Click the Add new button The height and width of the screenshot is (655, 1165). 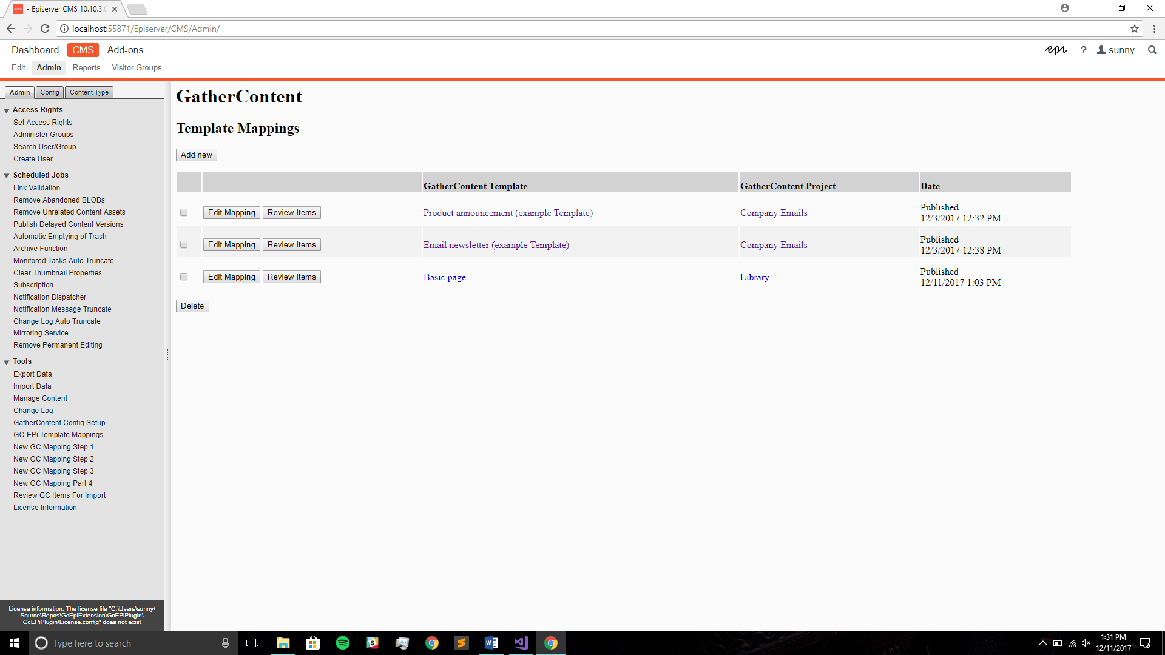[x=197, y=155]
